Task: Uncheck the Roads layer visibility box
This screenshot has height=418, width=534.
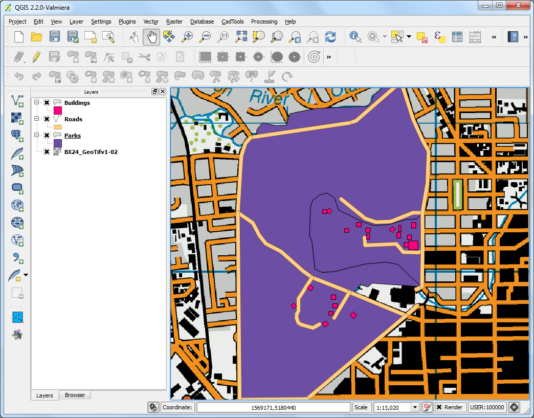Action: coord(47,119)
